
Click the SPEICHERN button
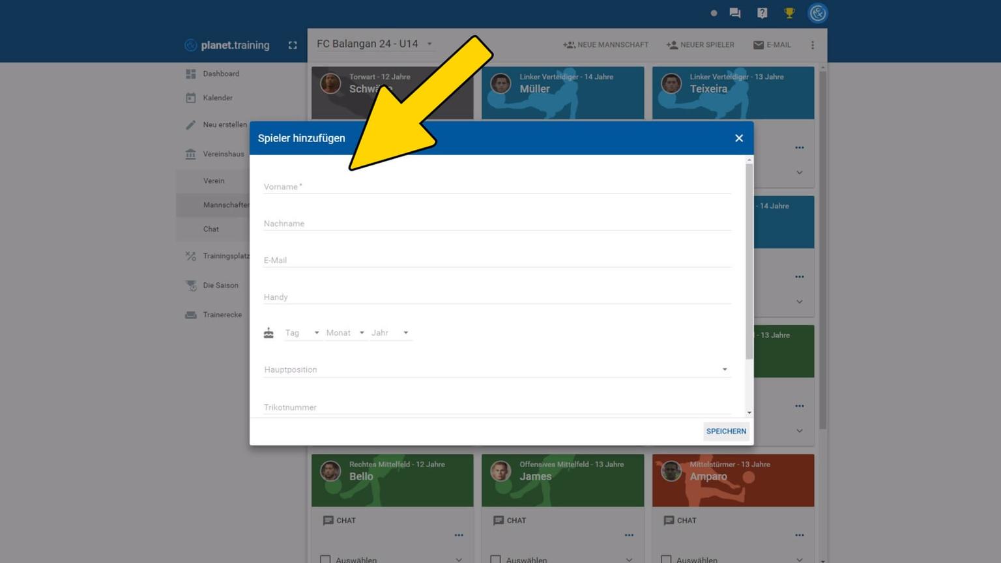[x=726, y=431]
